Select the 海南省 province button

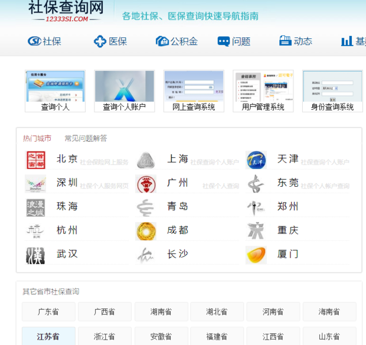[329, 311]
